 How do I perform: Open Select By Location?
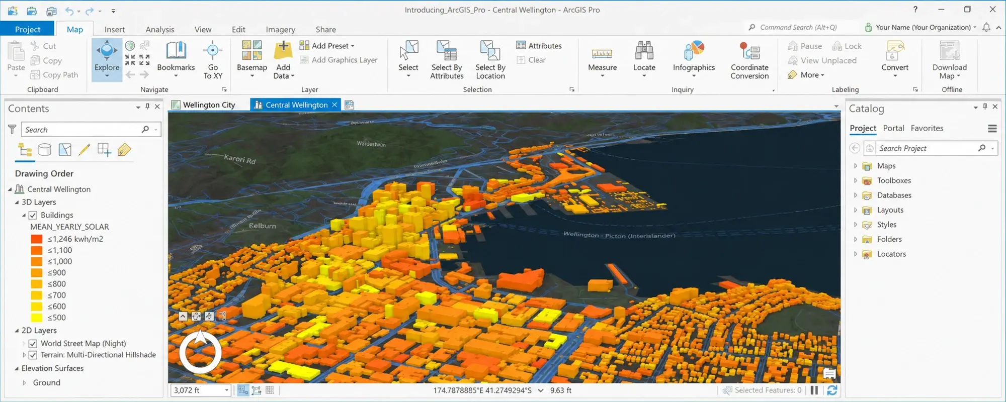point(490,59)
